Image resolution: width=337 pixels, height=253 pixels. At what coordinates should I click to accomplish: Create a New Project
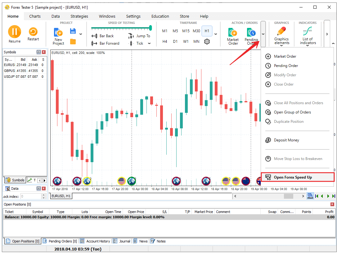click(x=58, y=36)
